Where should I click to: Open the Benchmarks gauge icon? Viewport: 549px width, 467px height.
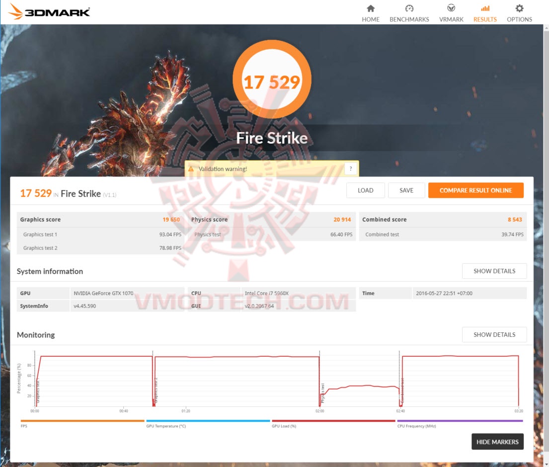(409, 8)
